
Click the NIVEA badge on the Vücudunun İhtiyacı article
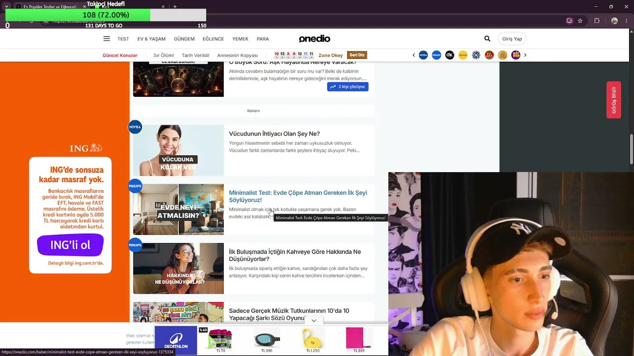pyautogui.click(x=135, y=127)
